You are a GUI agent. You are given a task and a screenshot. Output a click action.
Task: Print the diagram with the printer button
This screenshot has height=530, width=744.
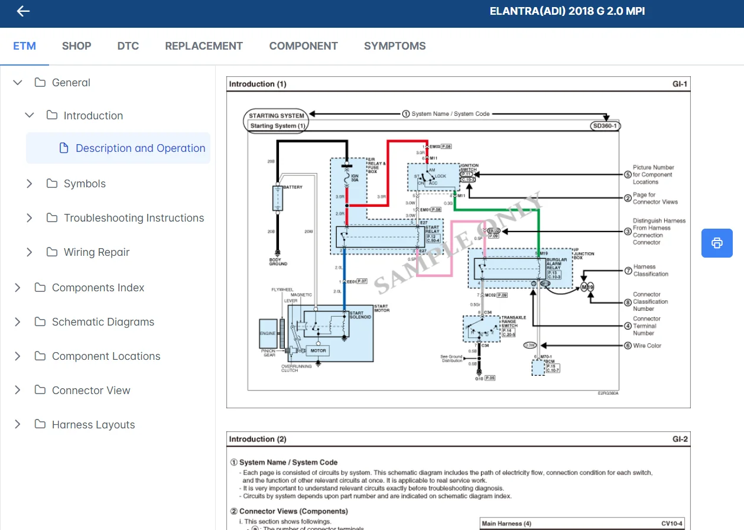(x=717, y=243)
